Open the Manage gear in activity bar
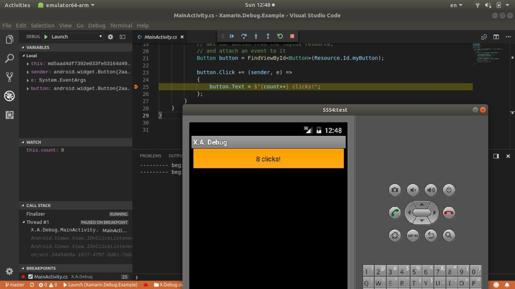 point(9,271)
